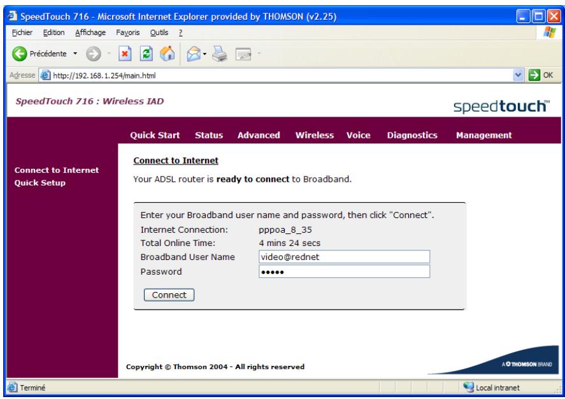Screen dimensions: 565x399
Task: Click the Terminé status bar icon
Action: tap(13, 387)
